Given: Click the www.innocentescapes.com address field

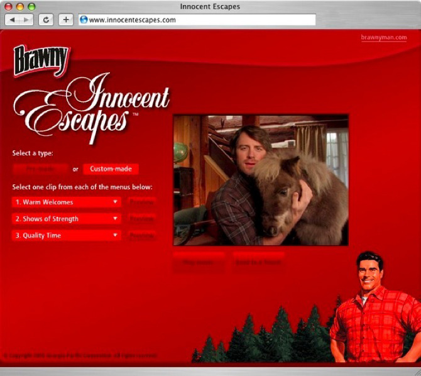Looking at the screenshot, I should click(197, 20).
